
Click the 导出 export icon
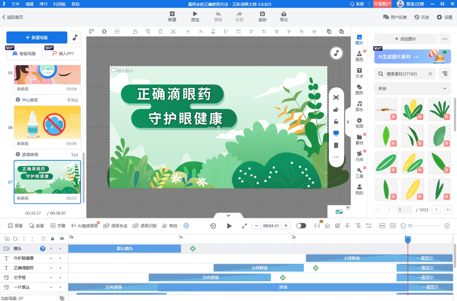point(284,16)
